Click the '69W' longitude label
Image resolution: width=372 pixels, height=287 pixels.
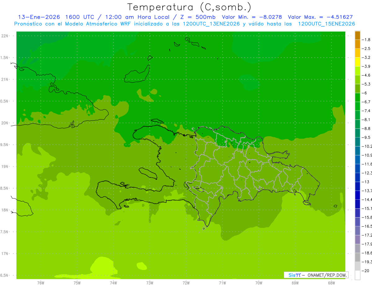pos(295,283)
